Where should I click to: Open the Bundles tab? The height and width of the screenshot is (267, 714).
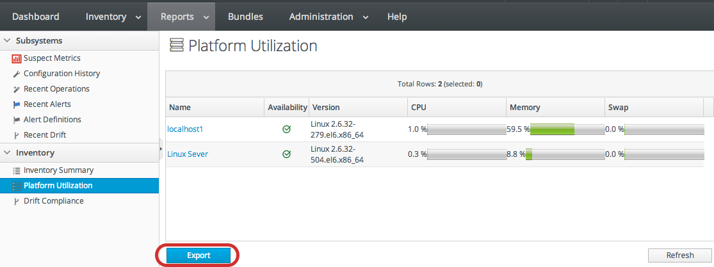click(245, 17)
